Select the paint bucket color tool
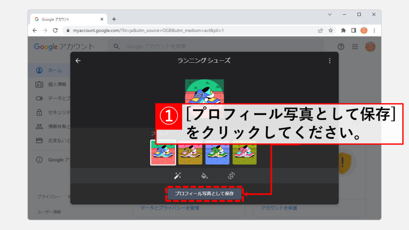 (204, 176)
